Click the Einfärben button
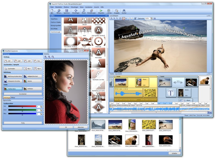This screenshot has height=158, width=215. pos(33,89)
